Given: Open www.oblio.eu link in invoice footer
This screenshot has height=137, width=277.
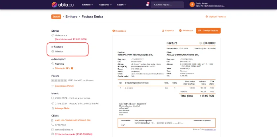Looking at the screenshot, I should (x=210, y=130).
